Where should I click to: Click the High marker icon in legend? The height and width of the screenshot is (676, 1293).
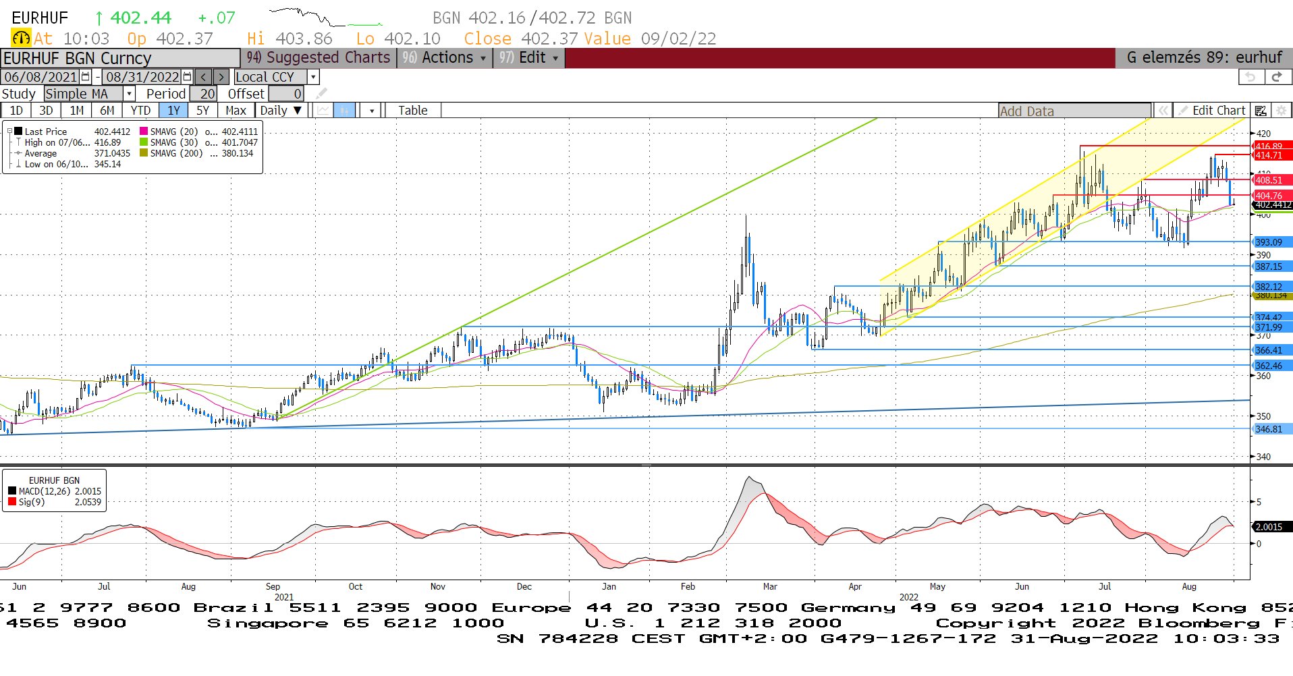coord(18,142)
